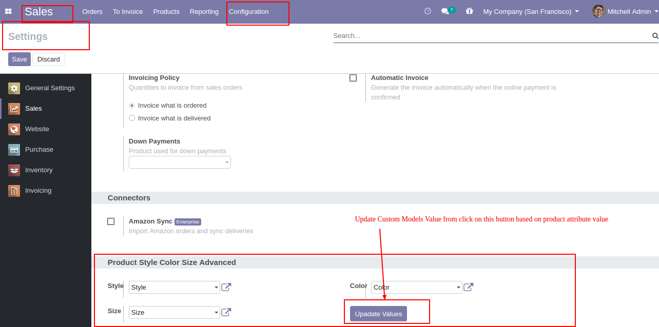The width and height of the screenshot is (659, 327).
Task: Go to Website settings section
Action: [37, 129]
